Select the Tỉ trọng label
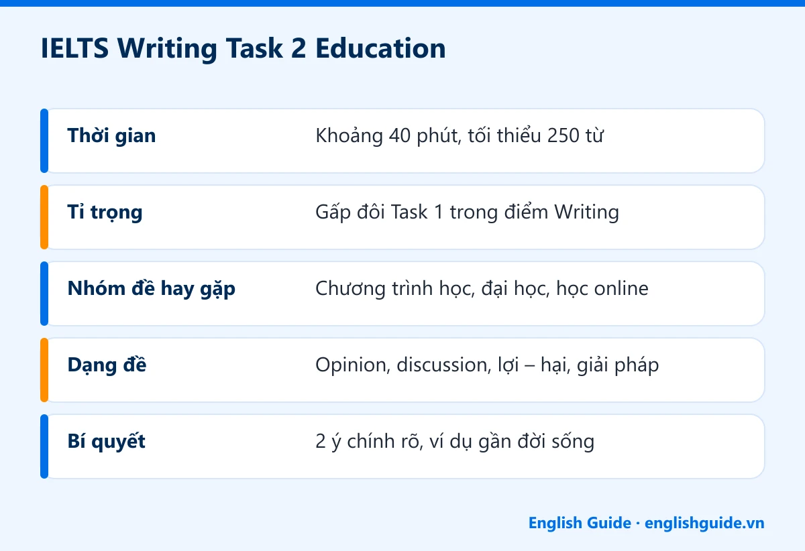Screen dimensions: 805x551 [105, 212]
